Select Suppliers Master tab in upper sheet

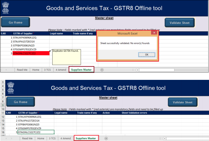[x=81, y=70]
